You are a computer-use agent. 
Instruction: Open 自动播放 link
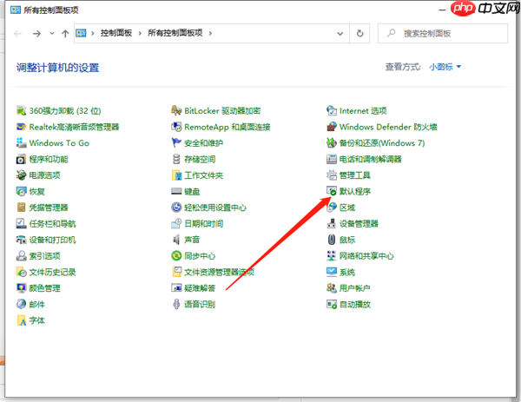[355, 305]
